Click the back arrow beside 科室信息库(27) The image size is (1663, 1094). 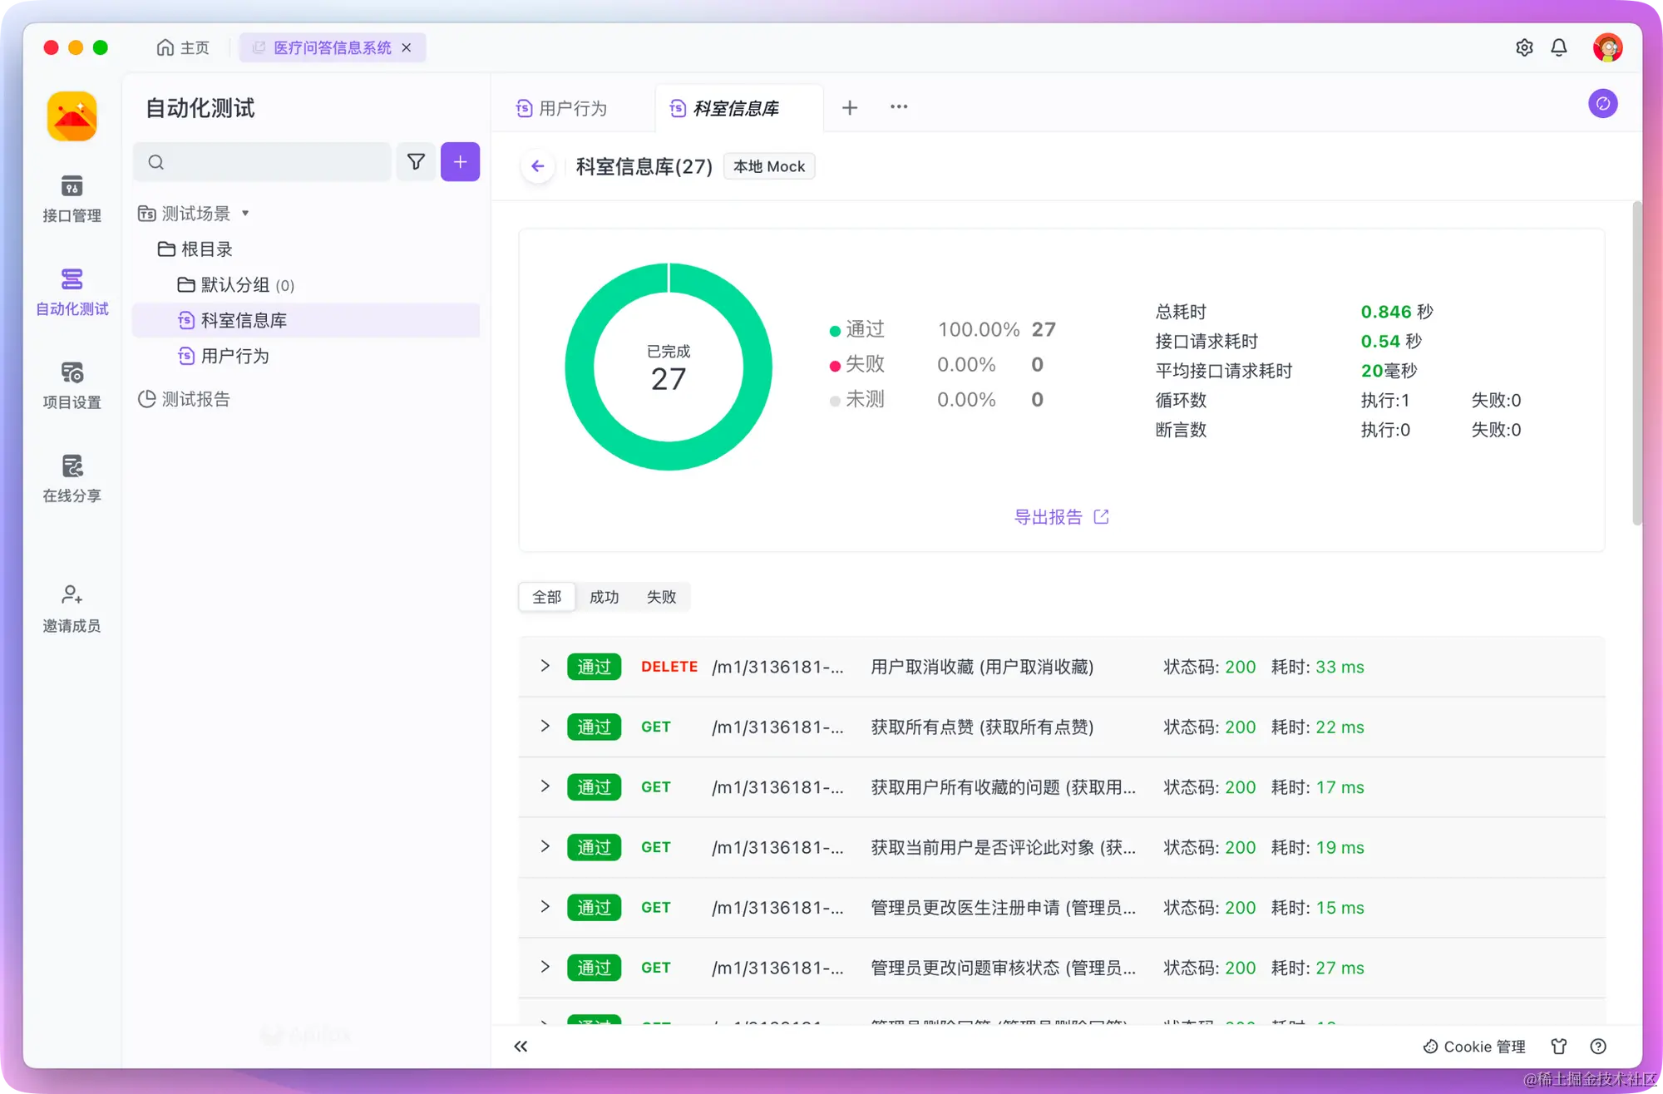538,166
